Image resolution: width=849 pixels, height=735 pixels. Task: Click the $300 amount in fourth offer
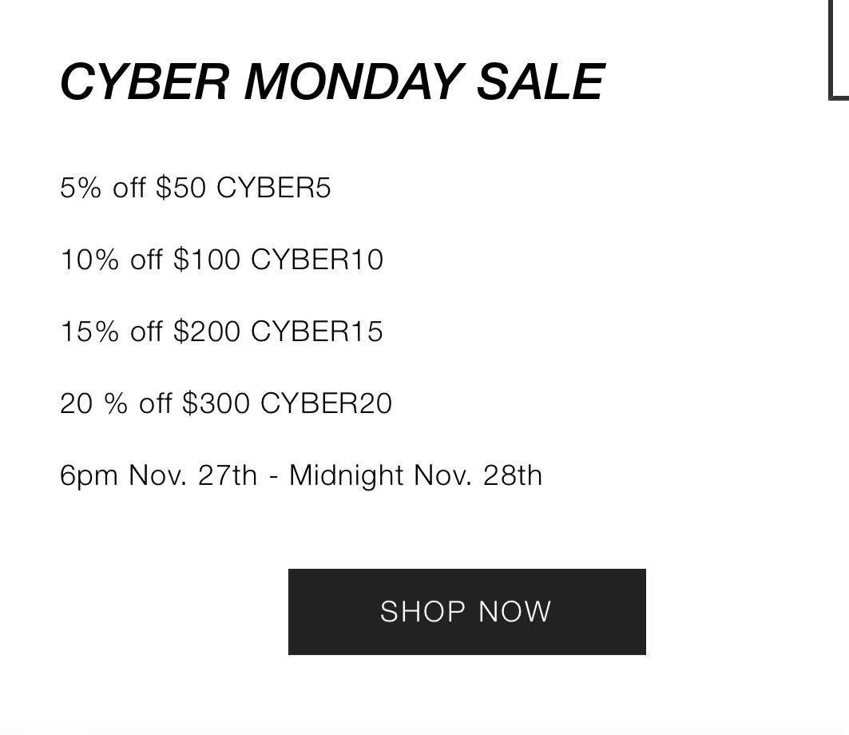pyautogui.click(x=216, y=403)
